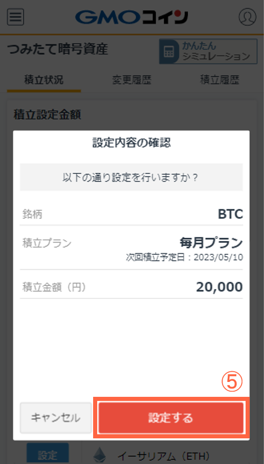The width and height of the screenshot is (264, 464).
Task: Open かんたんシミュレーション text link
Action: (x=216, y=51)
